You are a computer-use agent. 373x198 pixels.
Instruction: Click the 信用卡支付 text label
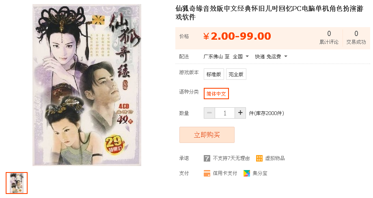225,173
